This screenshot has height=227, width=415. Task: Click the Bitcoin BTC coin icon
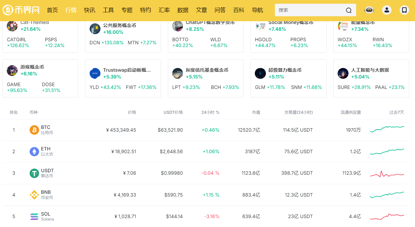(34, 130)
